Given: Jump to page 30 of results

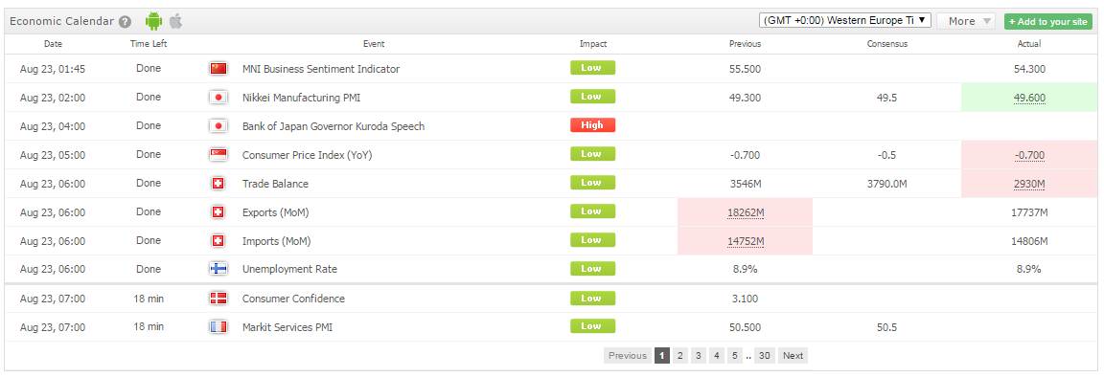Looking at the screenshot, I should coord(764,355).
